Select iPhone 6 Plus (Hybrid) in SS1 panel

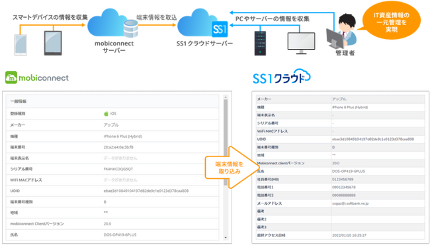click(x=350, y=107)
